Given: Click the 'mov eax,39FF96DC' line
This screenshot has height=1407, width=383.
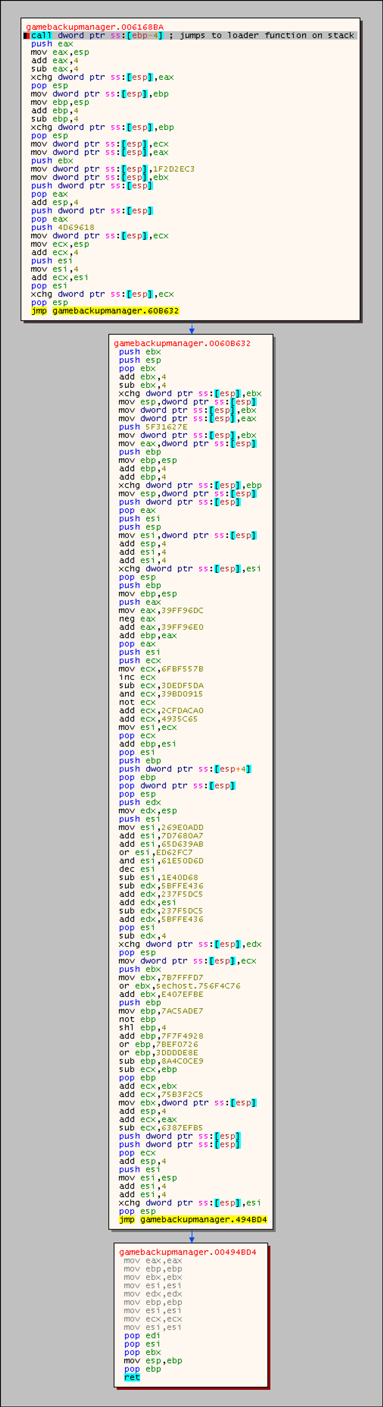Looking at the screenshot, I should 161,610.
